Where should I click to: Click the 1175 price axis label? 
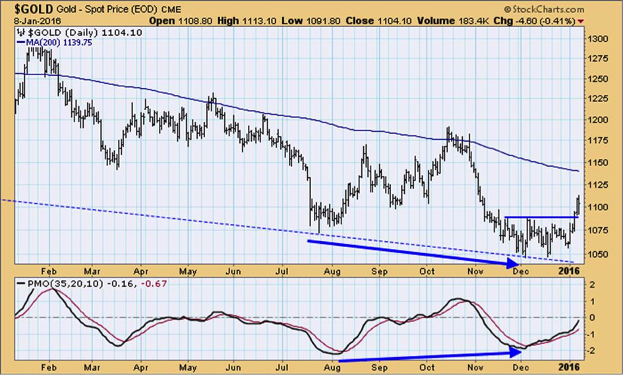tap(599, 140)
